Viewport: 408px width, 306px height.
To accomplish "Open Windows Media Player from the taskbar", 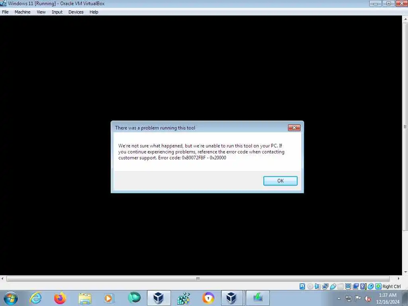I will 109,298.
